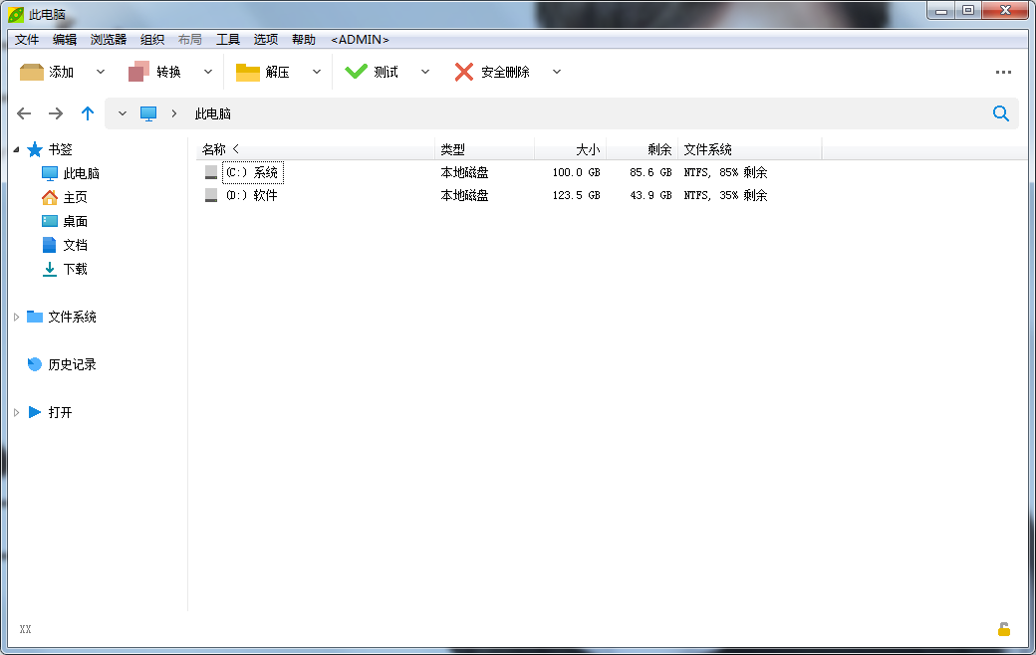Screen dimensions: 1036x655
Task: Open the dropdown next to 添加
Action: pyautogui.click(x=99, y=71)
